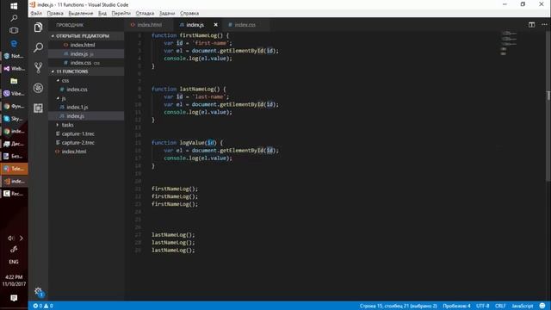
Task: Open index.css file in css folder
Action: pyautogui.click(x=86, y=90)
